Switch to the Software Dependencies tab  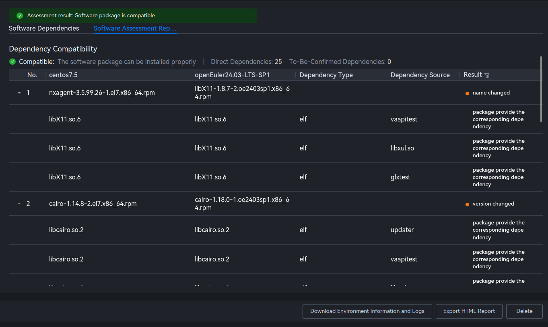(44, 28)
